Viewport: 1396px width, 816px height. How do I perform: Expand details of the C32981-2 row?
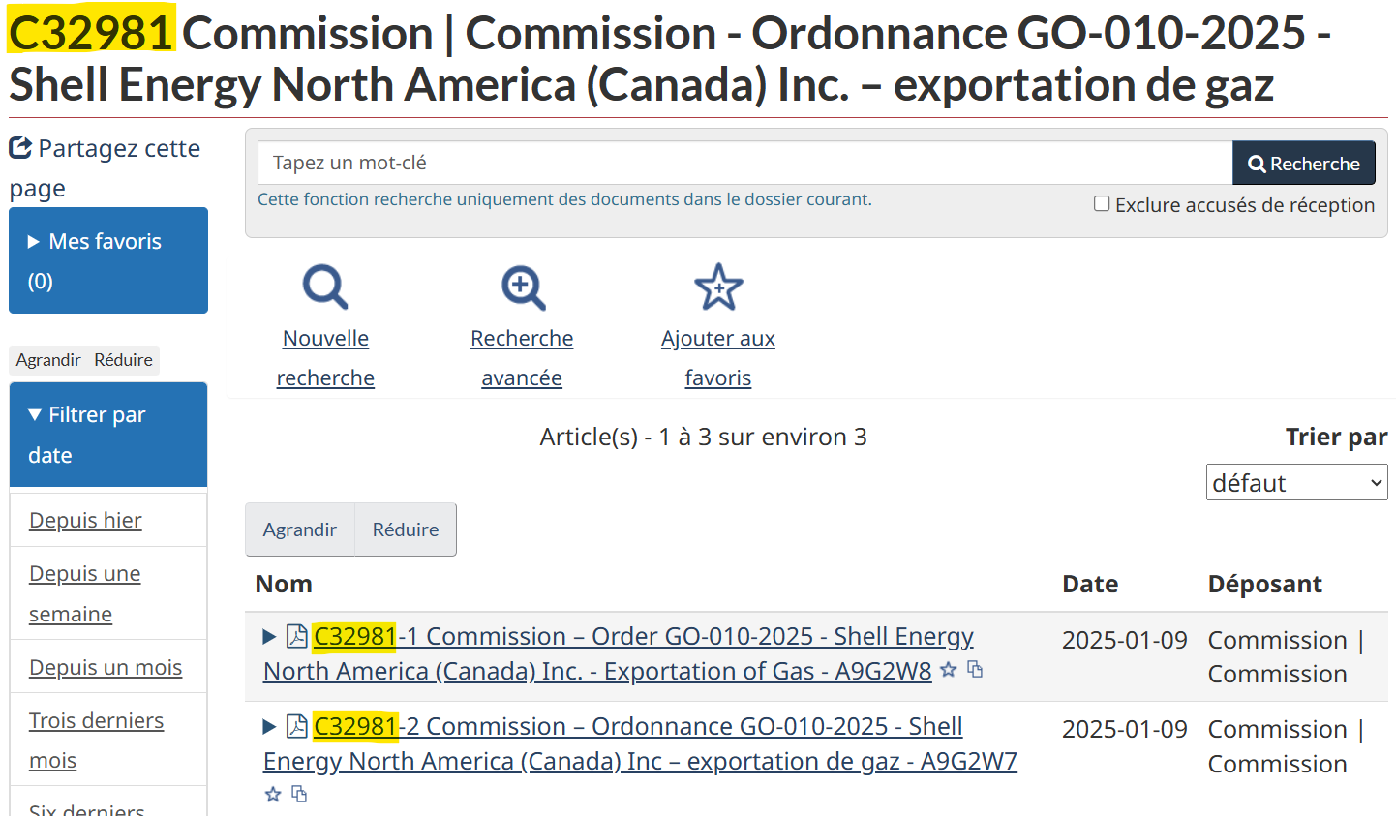click(x=269, y=726)
